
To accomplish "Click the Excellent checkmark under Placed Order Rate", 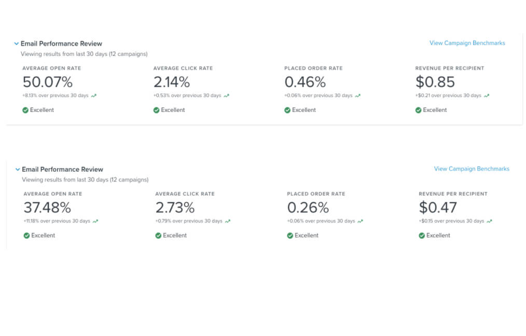I will click(x=287, y=110).
